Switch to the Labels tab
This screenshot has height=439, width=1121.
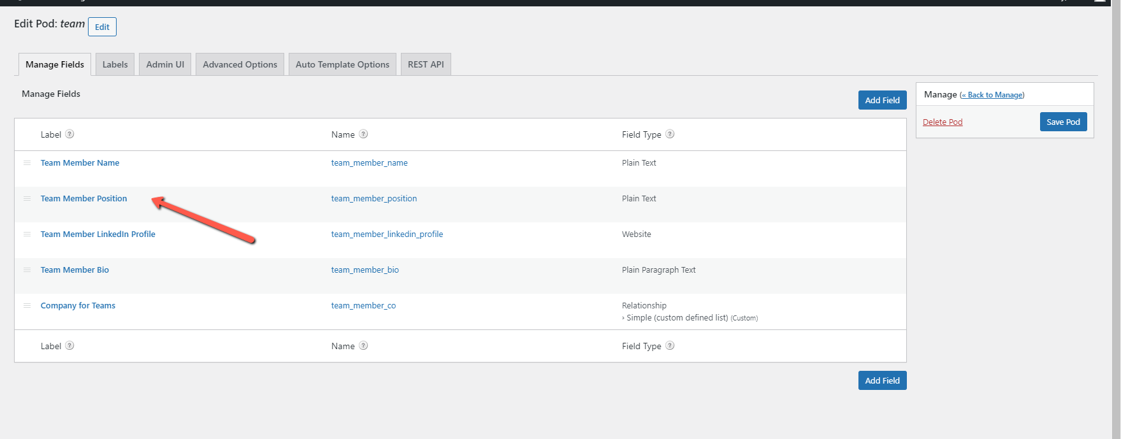coord(115,64)
